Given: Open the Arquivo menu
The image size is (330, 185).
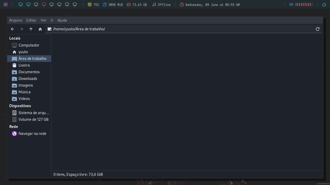Looking at the screenshot, I should (x=16, y=20).
